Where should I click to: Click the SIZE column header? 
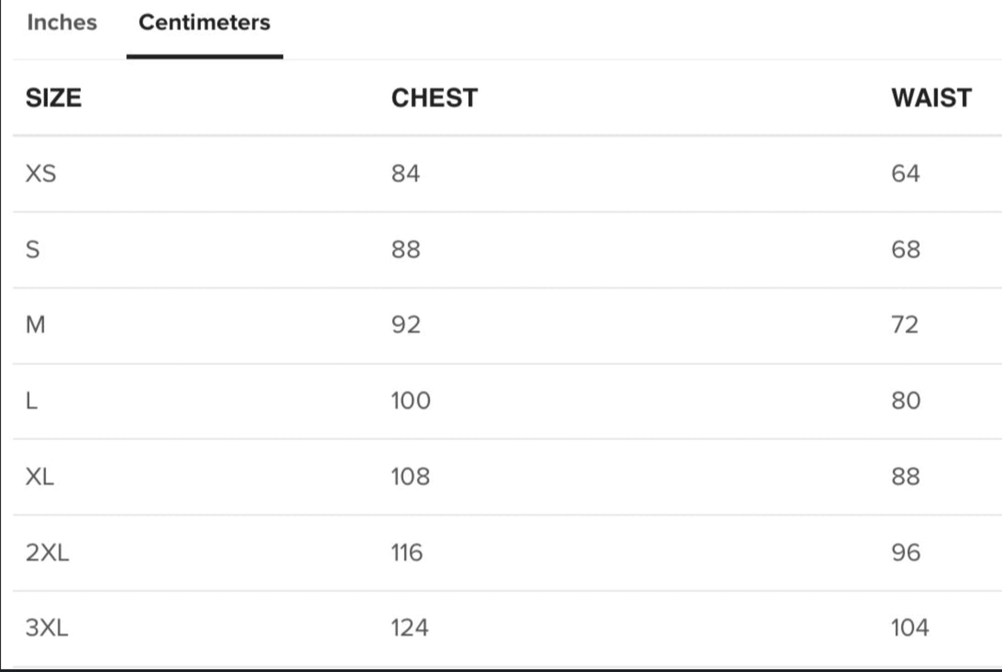[x=53, y=98]
